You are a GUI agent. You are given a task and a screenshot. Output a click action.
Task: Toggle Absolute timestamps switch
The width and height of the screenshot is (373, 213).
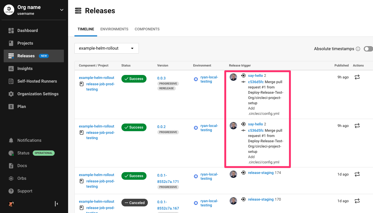[x=369, y=49]
